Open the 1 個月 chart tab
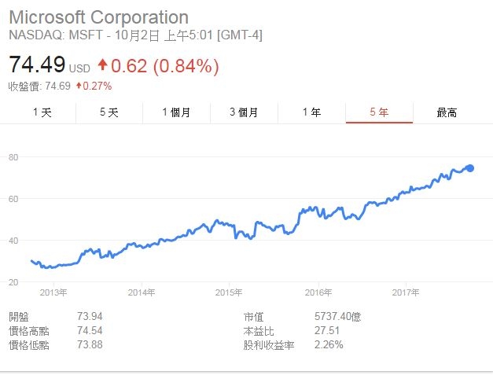The width and height of the screenshot is (493, 375). pos(176,112)
